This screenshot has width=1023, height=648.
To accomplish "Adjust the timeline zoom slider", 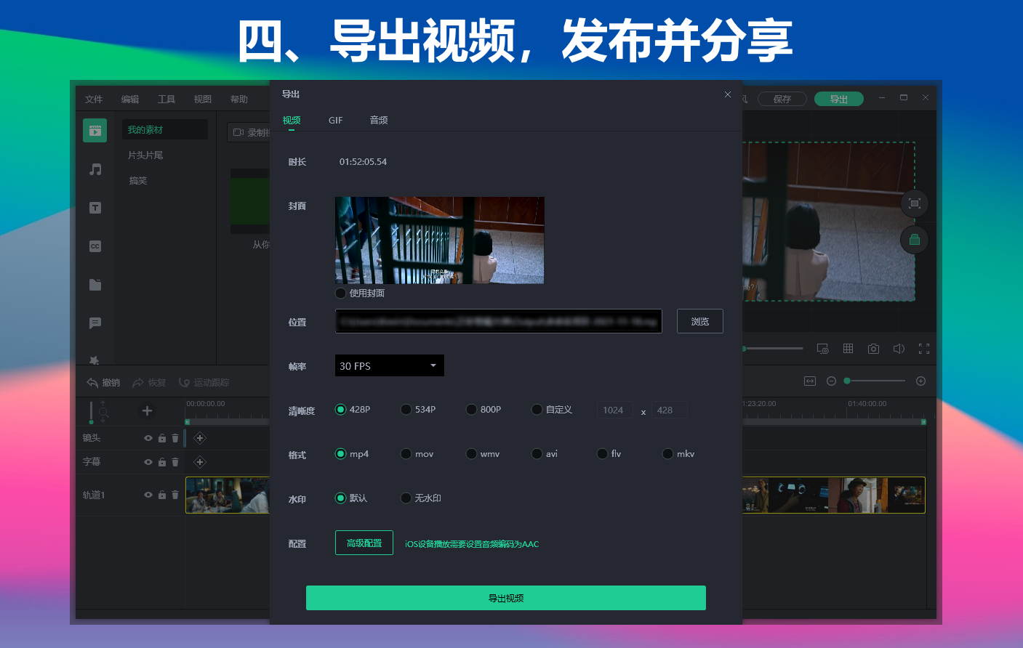I will click(x=875, y=381).
